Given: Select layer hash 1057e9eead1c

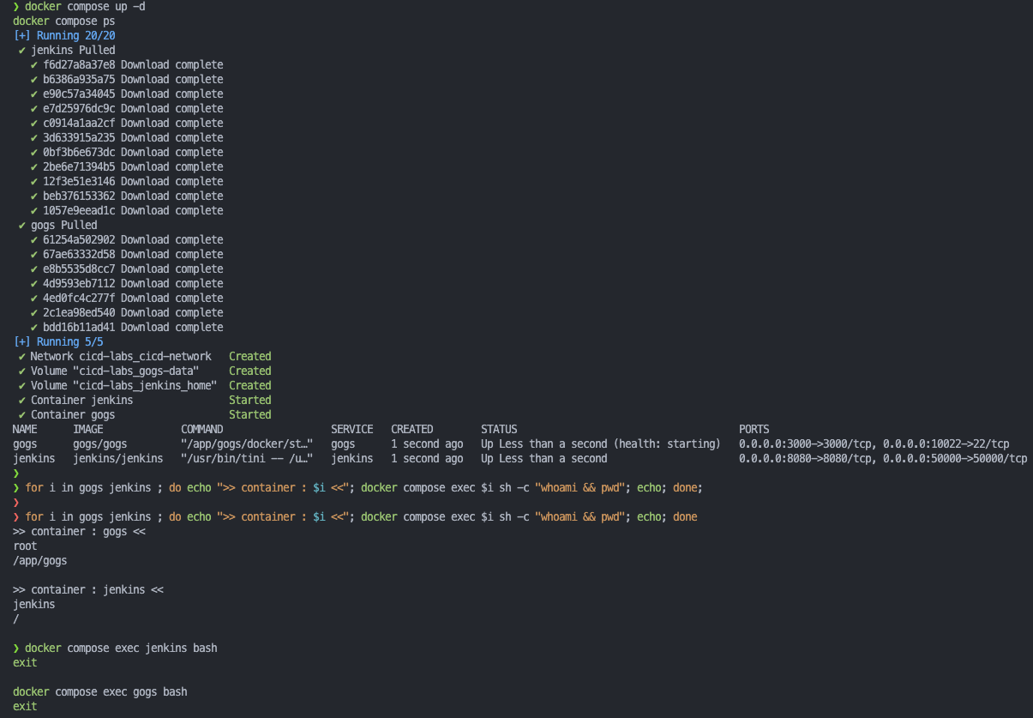Looking at the screenshot, I should pyautogui.click(x=79, y=210).
